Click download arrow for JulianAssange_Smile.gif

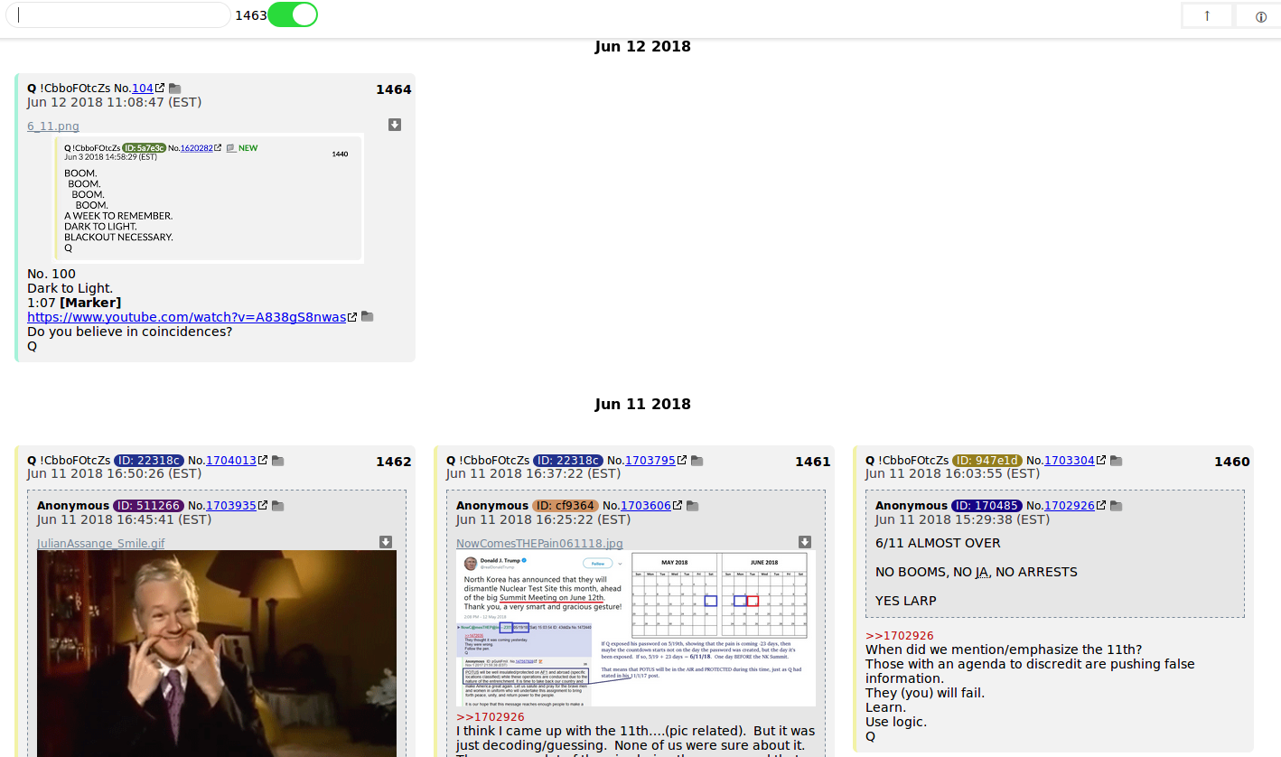coord(386,542)
